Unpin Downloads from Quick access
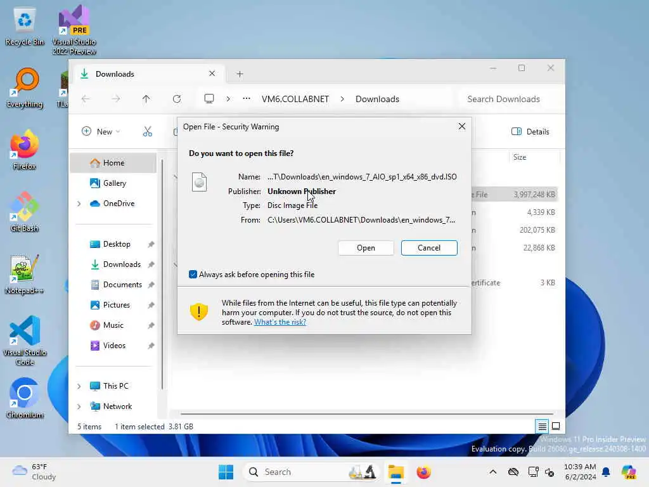This screenshot has width=649, height=487. [x=151, y=264]
